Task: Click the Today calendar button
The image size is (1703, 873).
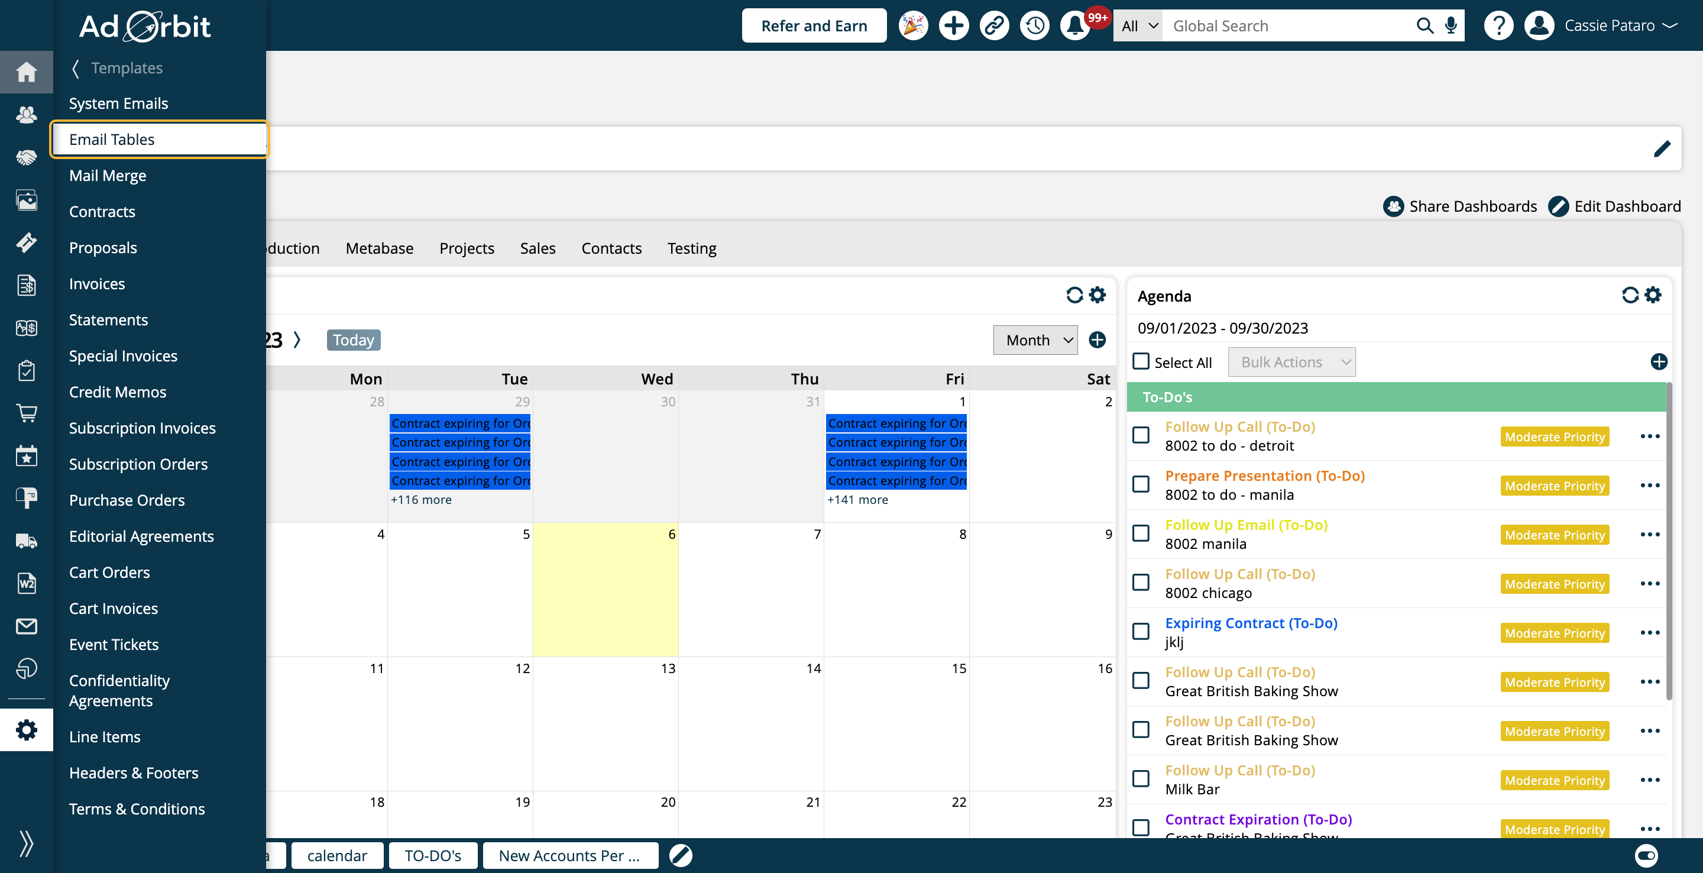Action: click(353, 340)
